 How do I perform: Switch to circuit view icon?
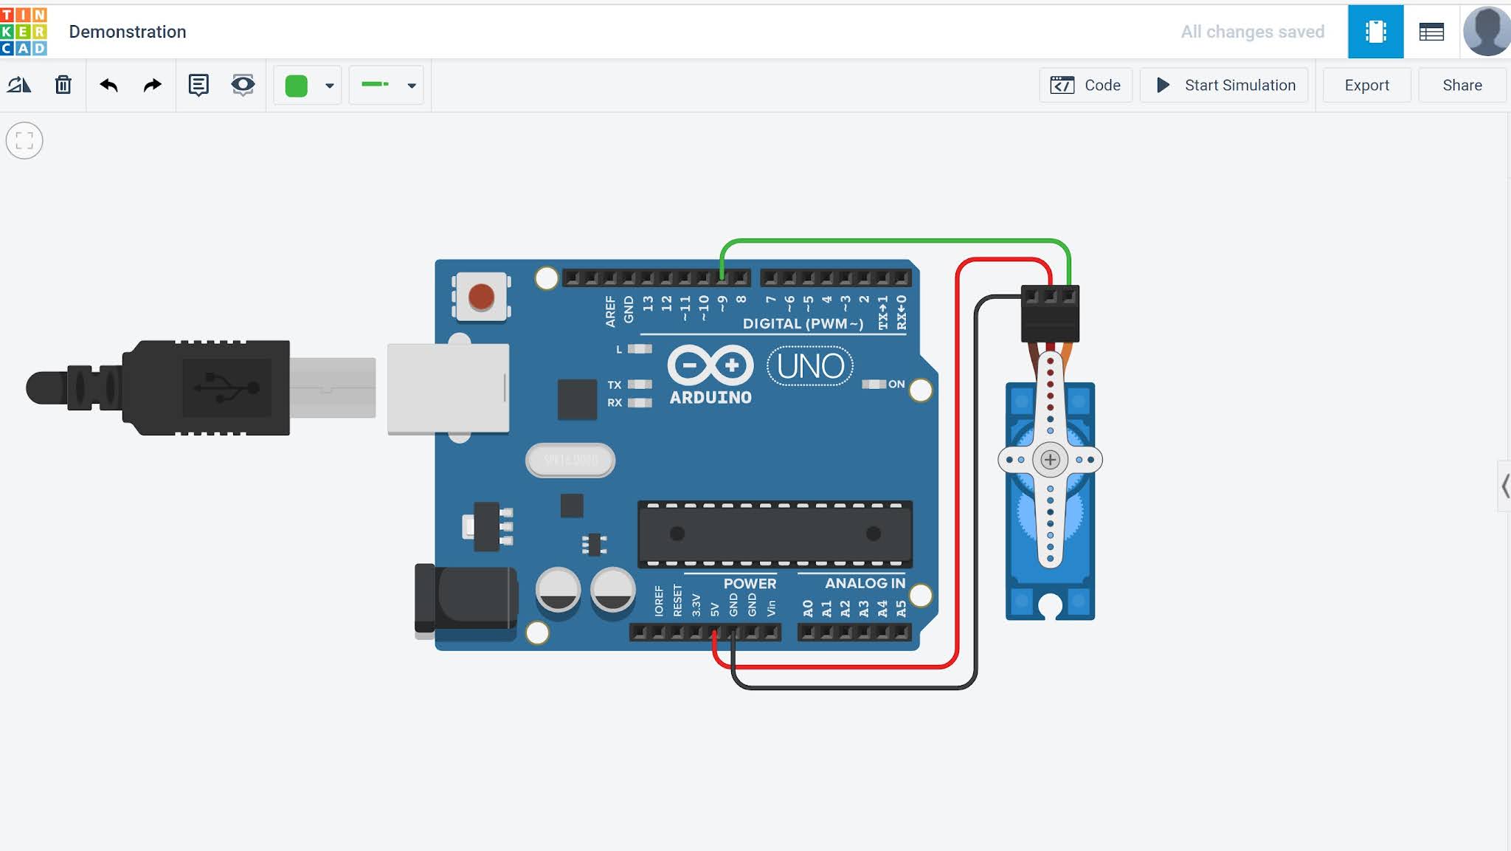click(x=1375, y=32)
